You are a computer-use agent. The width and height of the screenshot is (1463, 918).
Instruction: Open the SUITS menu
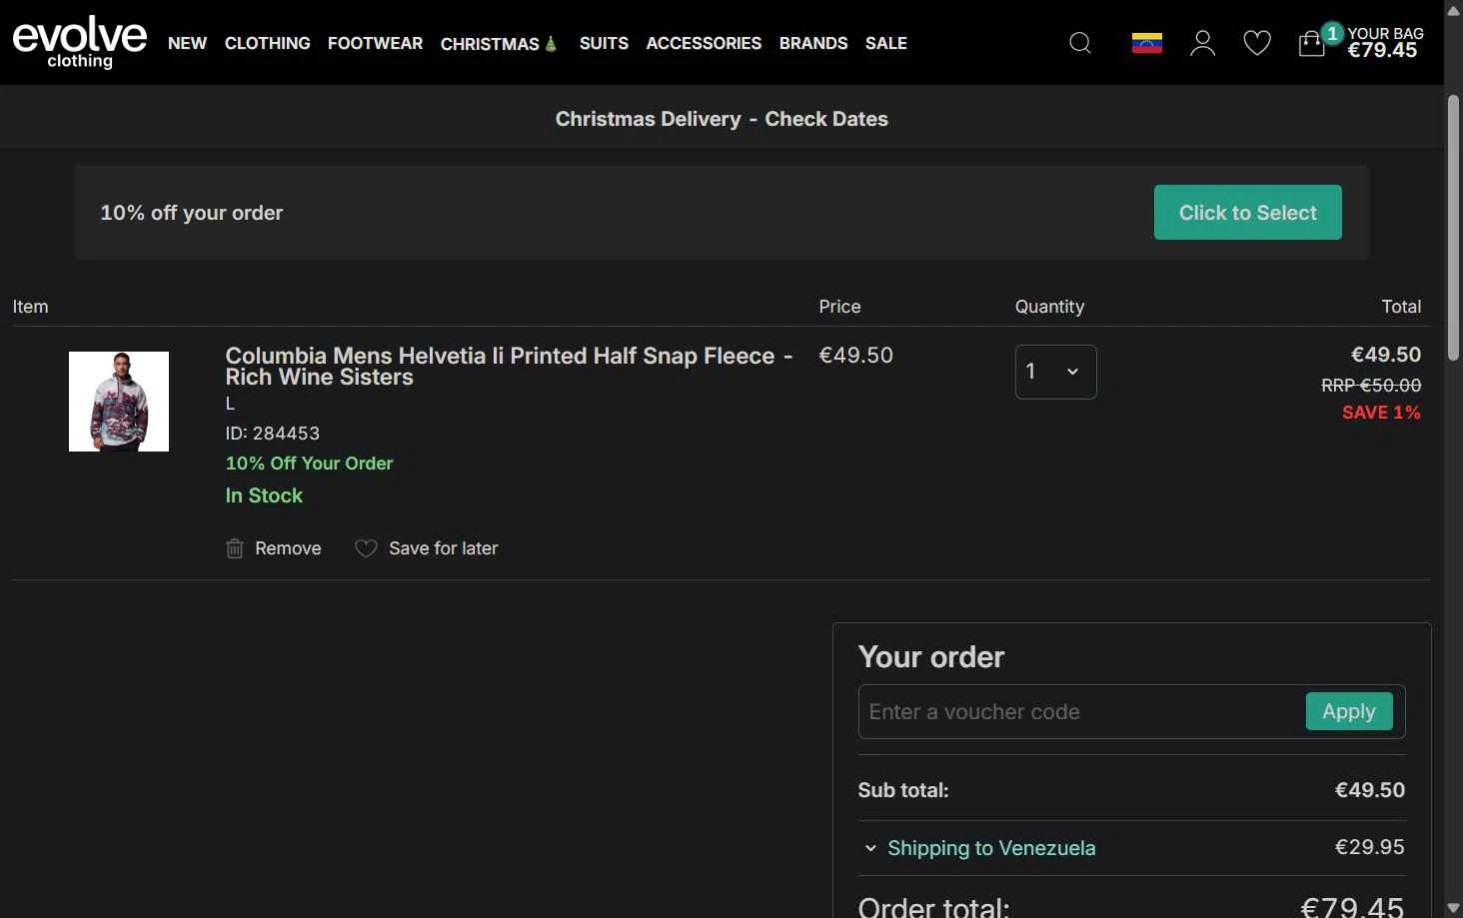(x=604, y=43)
